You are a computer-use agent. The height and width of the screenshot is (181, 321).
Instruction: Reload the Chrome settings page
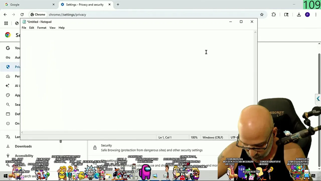point(22,15)
